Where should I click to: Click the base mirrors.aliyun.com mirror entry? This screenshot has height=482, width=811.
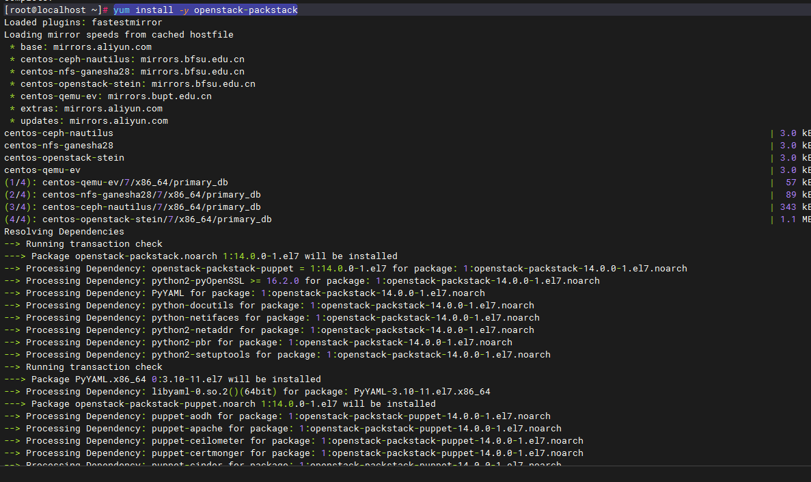point(85,47)
